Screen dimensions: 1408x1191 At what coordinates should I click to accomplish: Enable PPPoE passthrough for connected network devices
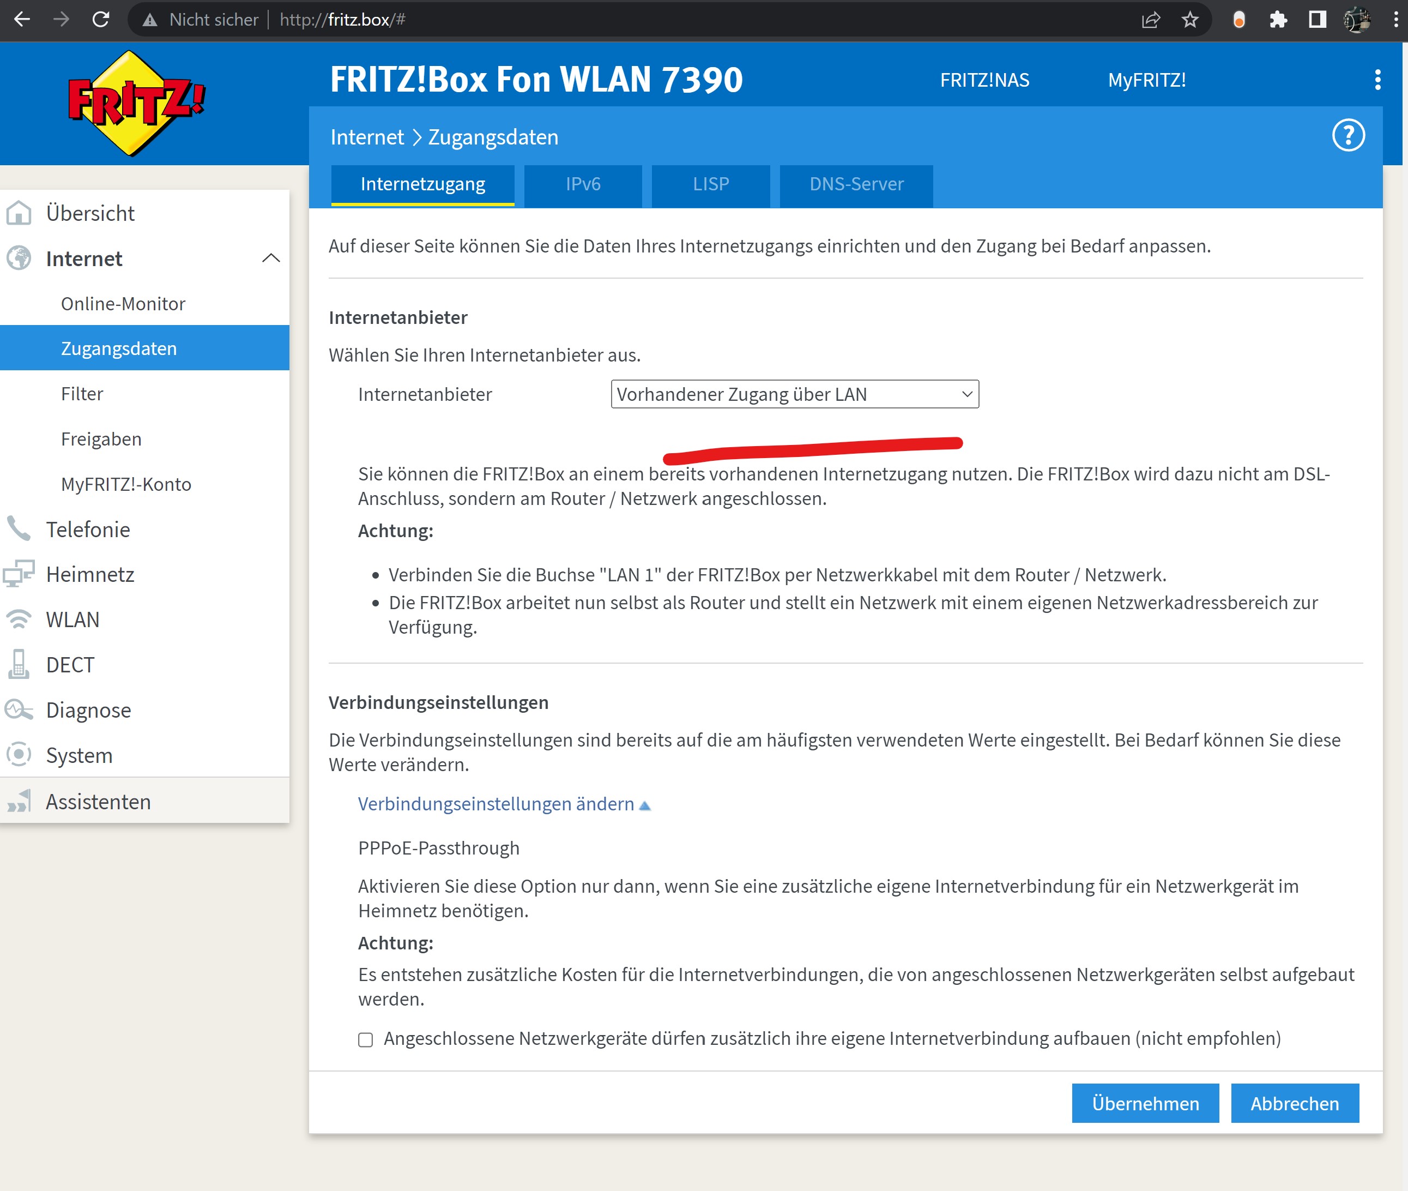pyautogui.click(x=365, y=1039)
